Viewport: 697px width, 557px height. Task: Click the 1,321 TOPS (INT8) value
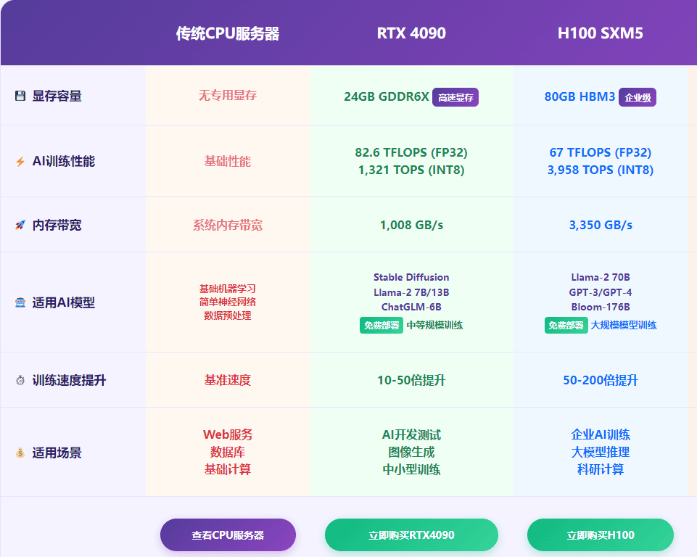pyautogui.click(x=411, y=170)
